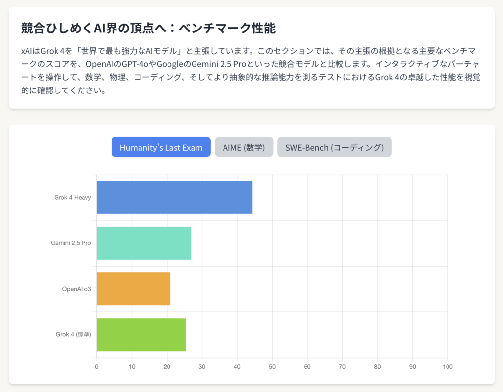Click the Gemini 2.5 Pro axis label
503x392 pixels.
point(71,243)
